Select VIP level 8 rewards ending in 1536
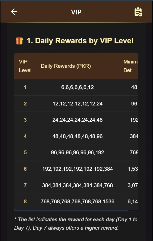Viewport: 153px width, 241px height. tap(78, 202)
